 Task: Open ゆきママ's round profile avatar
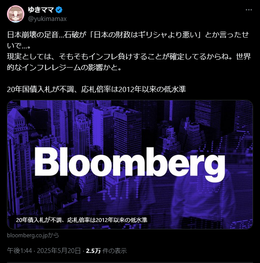tap(16, 14)
